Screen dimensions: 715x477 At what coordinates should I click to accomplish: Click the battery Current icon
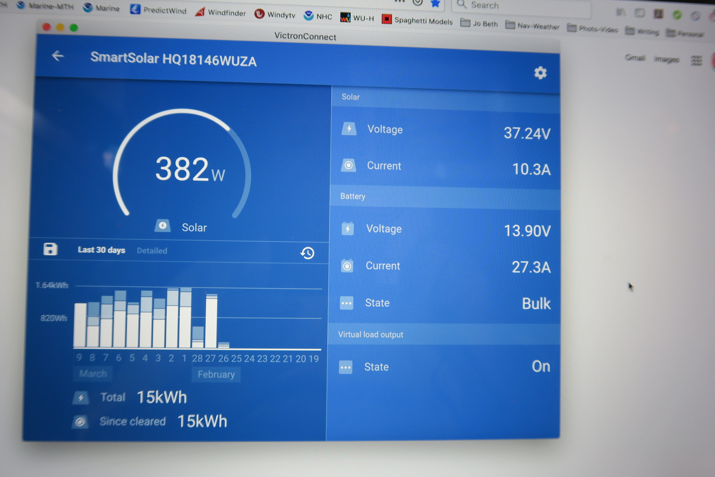347,266
